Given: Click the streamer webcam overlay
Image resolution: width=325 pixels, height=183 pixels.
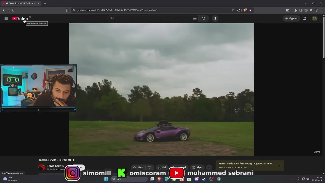Looking at the screenshot, I should coord(38,88).
